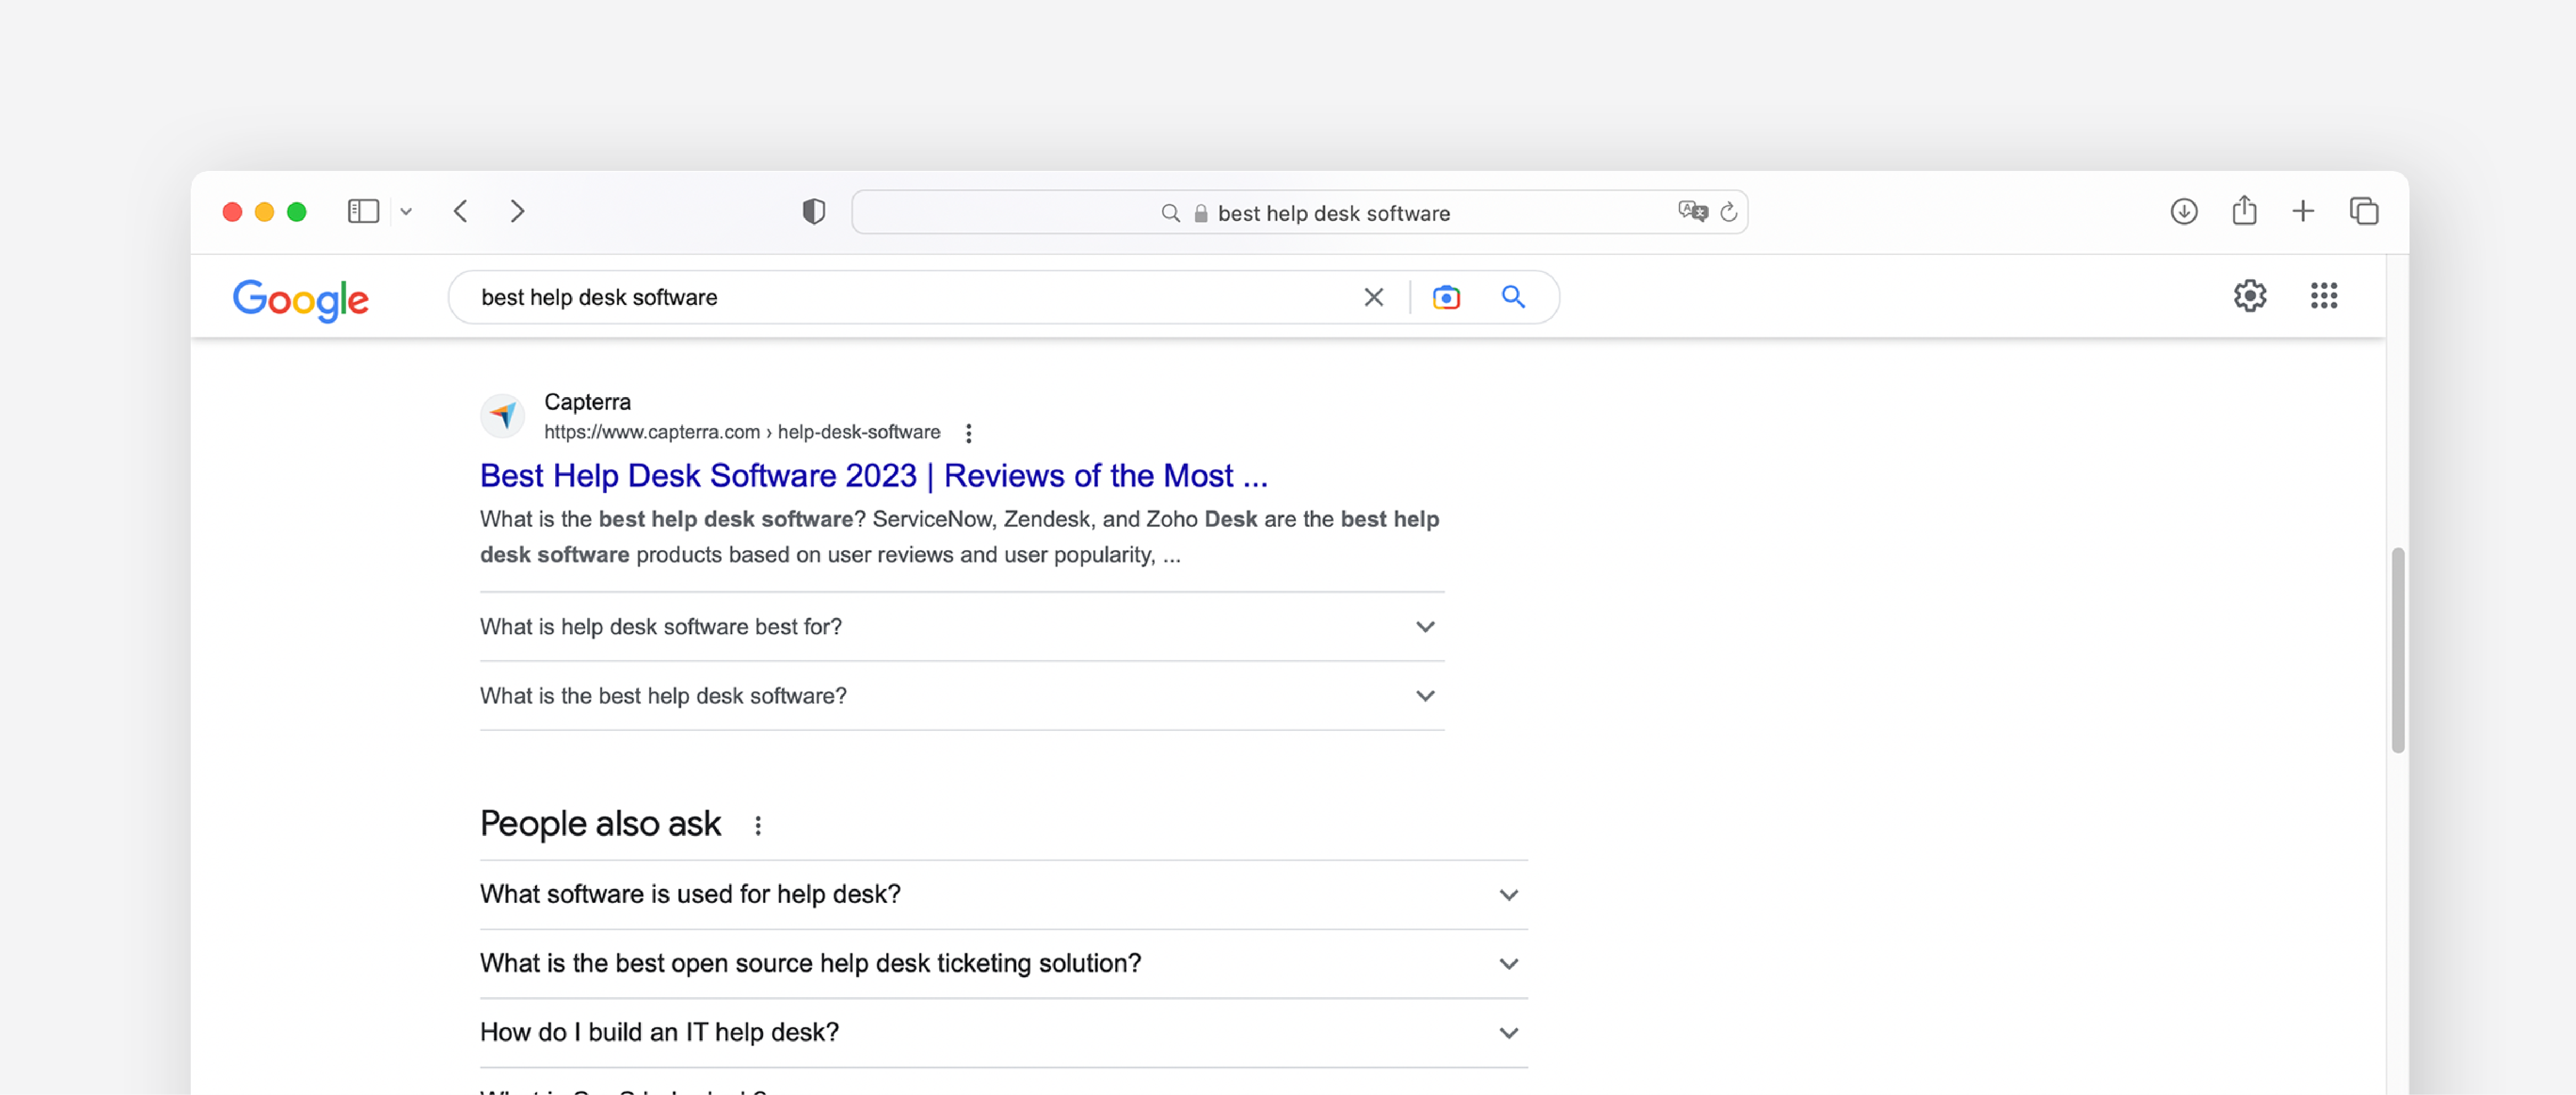Open the sidebar tab group dropdown

(x=406, y=212)
